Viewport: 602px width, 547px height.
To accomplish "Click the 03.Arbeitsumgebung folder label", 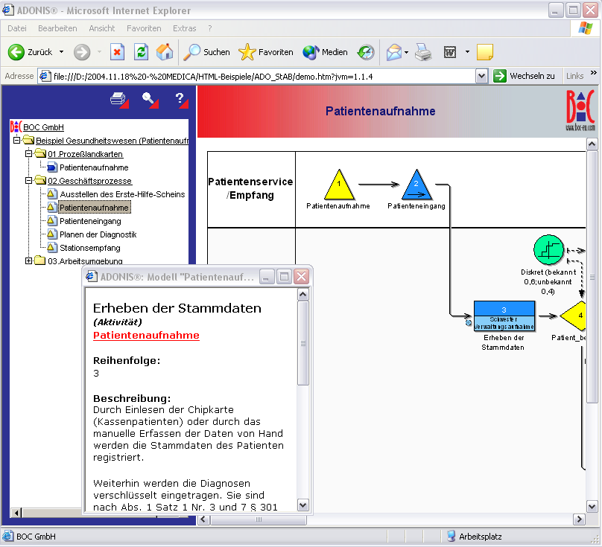I will click(x=85, y=261).
